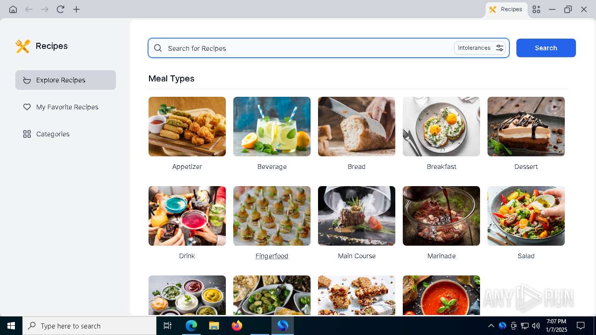596x335 pixels.
Task: Open Microsoft Edge from taskbar
Action: [191, 326]
